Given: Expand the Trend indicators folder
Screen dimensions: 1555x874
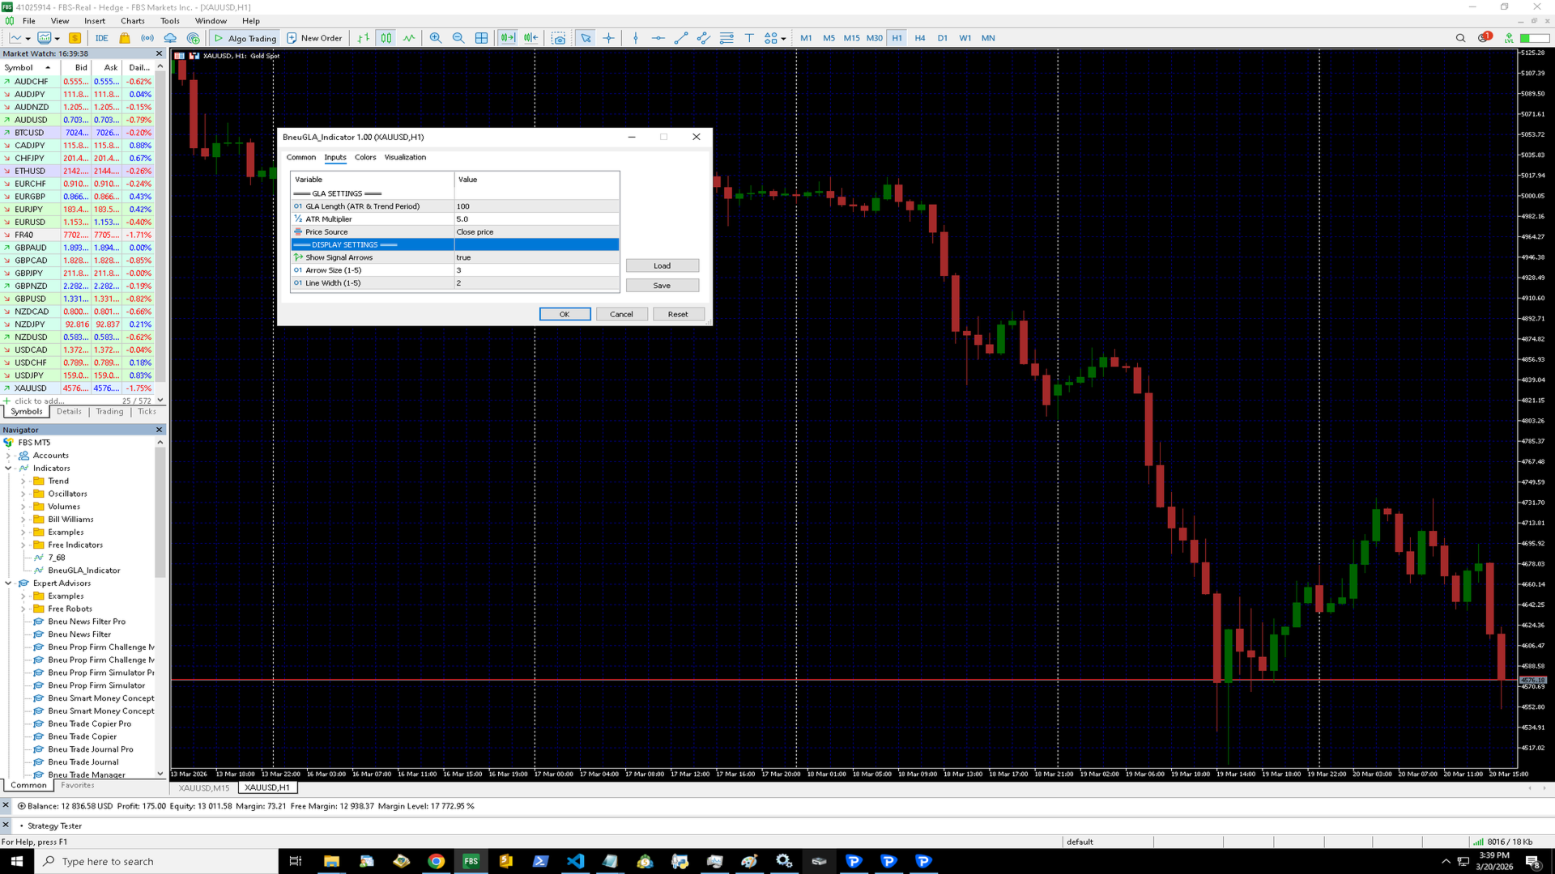Looking at the screenshot, I should (23, 481).
